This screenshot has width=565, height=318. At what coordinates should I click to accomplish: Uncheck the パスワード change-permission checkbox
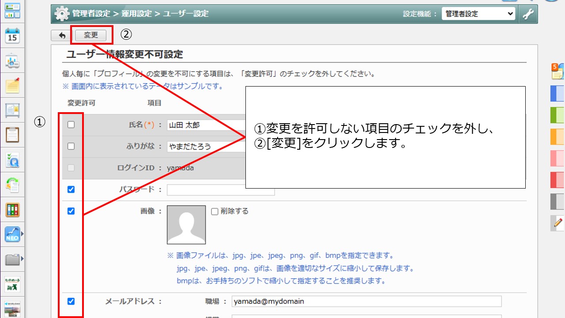click(71, 189)
